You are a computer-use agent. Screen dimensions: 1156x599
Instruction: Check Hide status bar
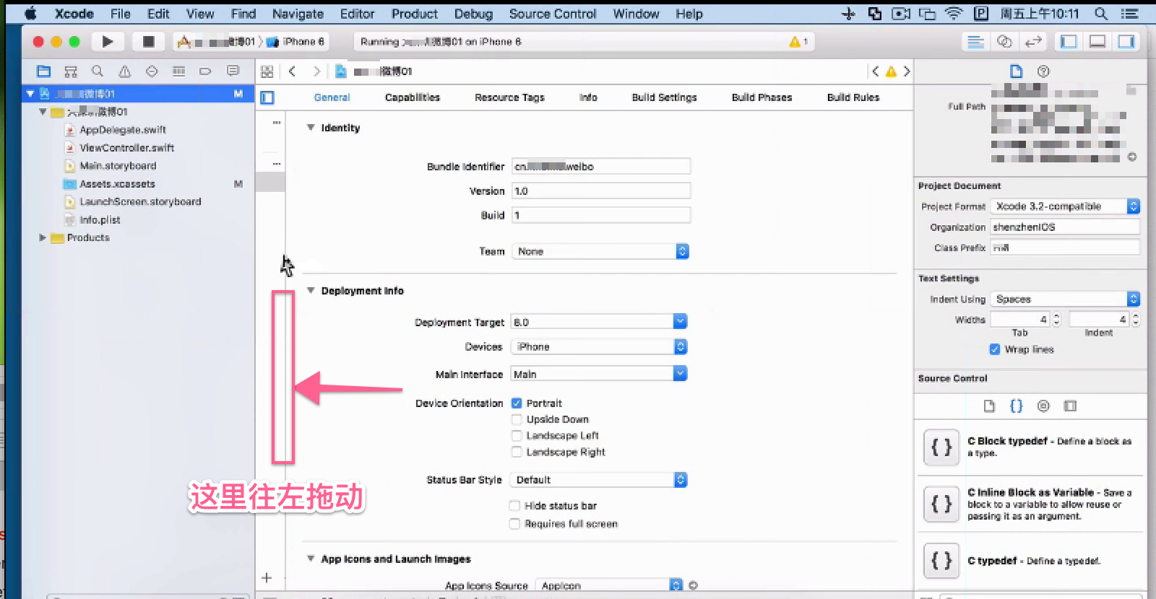tap(514, 506)
